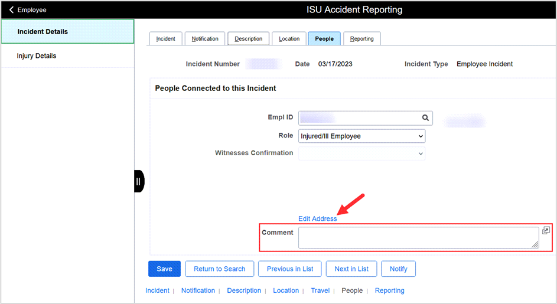Click the date value 03/17/2023
This screenshot has width=557, height=304.
point(335,64)
